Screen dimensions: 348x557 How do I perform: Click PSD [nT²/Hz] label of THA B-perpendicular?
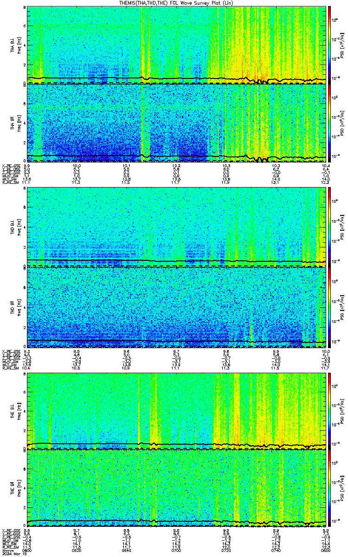[x=342, y=45]
